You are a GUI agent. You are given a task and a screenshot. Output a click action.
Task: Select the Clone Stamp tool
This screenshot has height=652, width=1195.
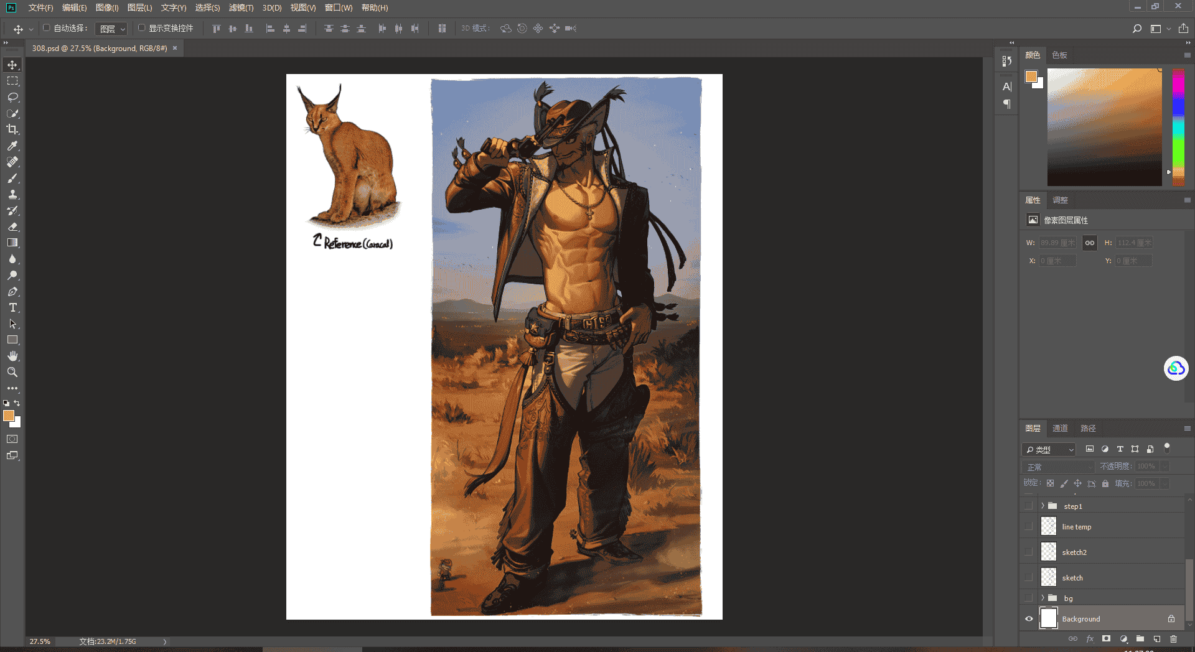12,194
